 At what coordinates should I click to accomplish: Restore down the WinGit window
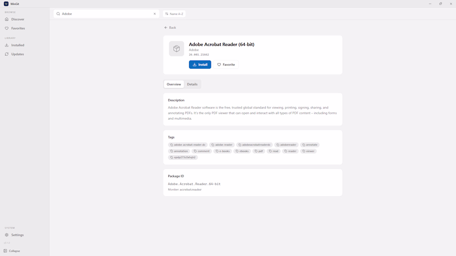pos(441,4)
